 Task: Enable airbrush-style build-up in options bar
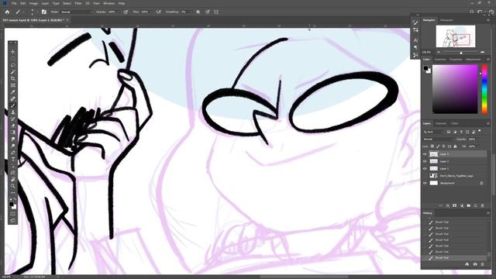click(158, 12)
